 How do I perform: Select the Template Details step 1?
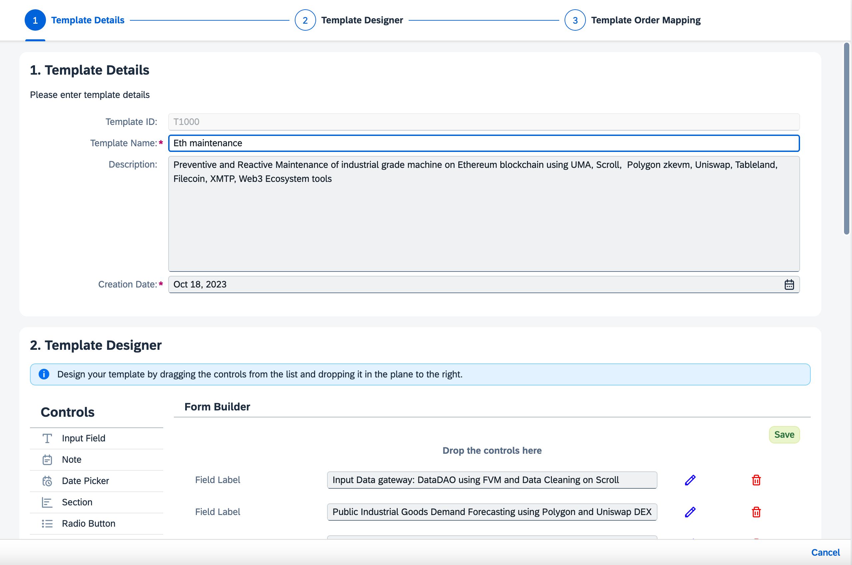pos(35,20)
